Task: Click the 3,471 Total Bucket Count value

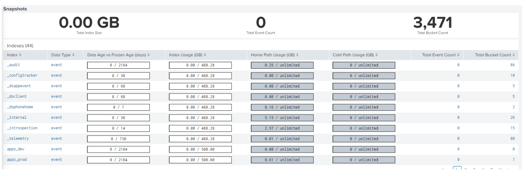Action: [x=433, y=23]
